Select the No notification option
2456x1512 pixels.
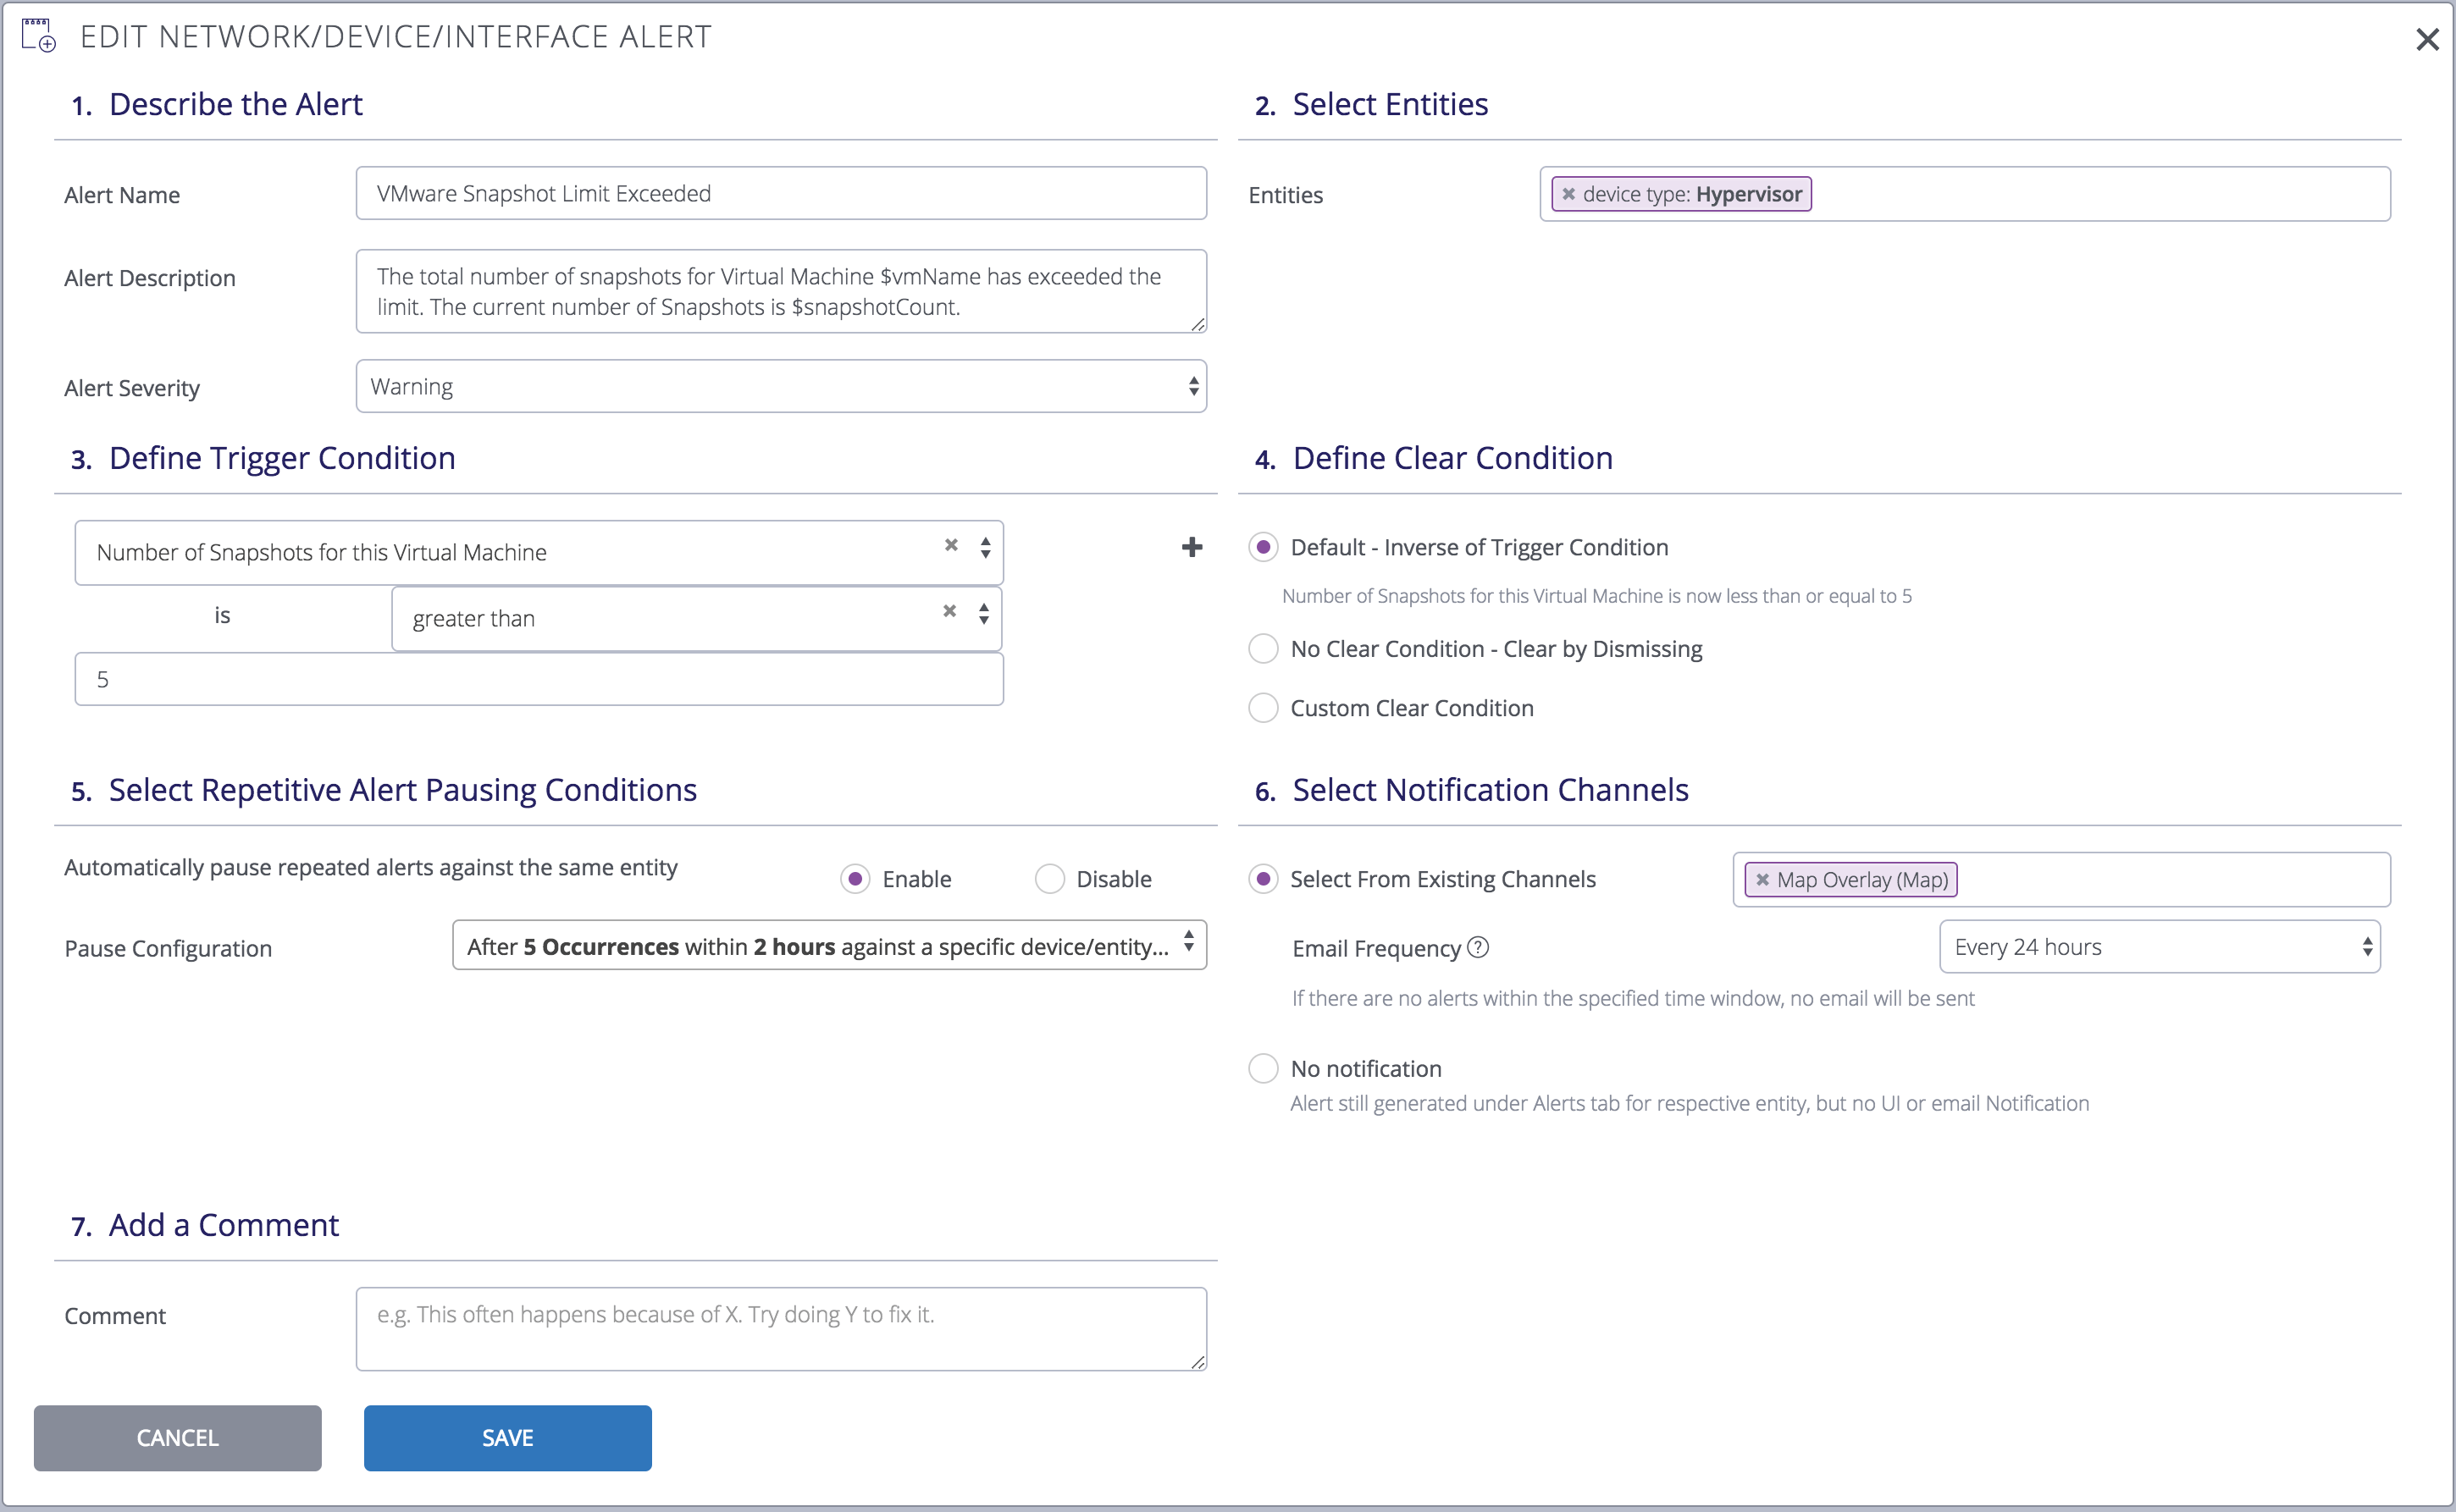click(x=1263, y=1068)
